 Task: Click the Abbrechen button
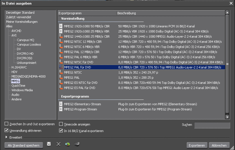219,145
